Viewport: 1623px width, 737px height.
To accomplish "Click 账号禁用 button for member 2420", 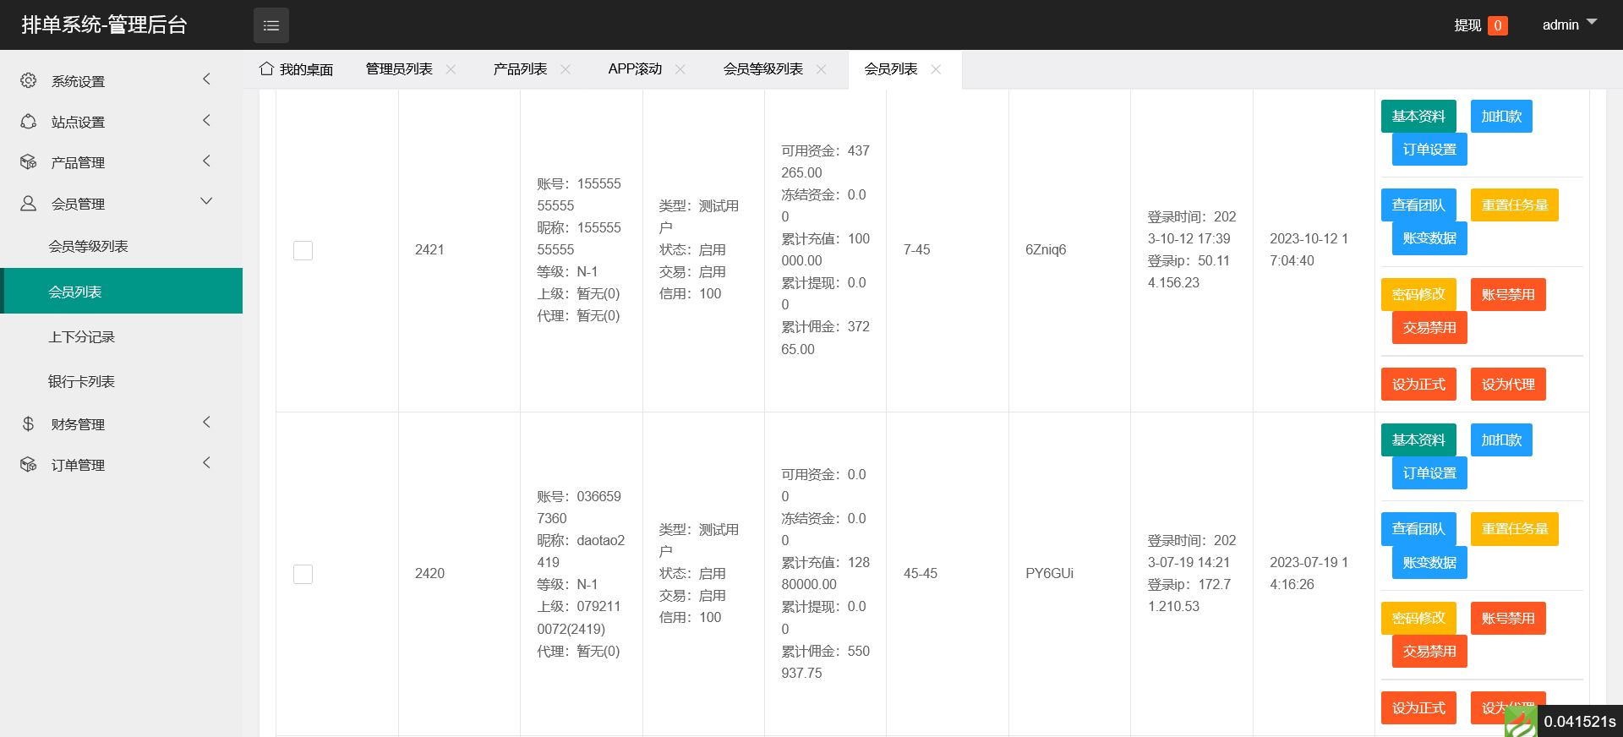I will [x=1507, y=619].
